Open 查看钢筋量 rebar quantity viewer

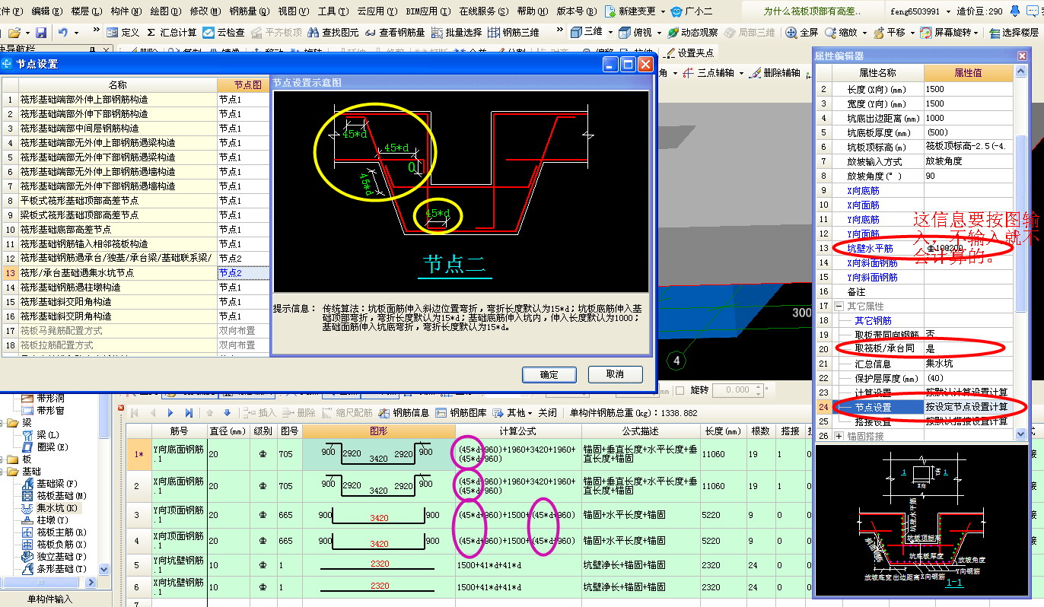pyautogui.click(x=394, y=33)
